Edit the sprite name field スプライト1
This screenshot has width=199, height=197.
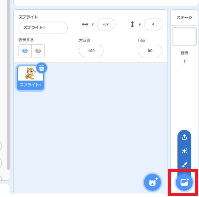[x=43, y=28]
